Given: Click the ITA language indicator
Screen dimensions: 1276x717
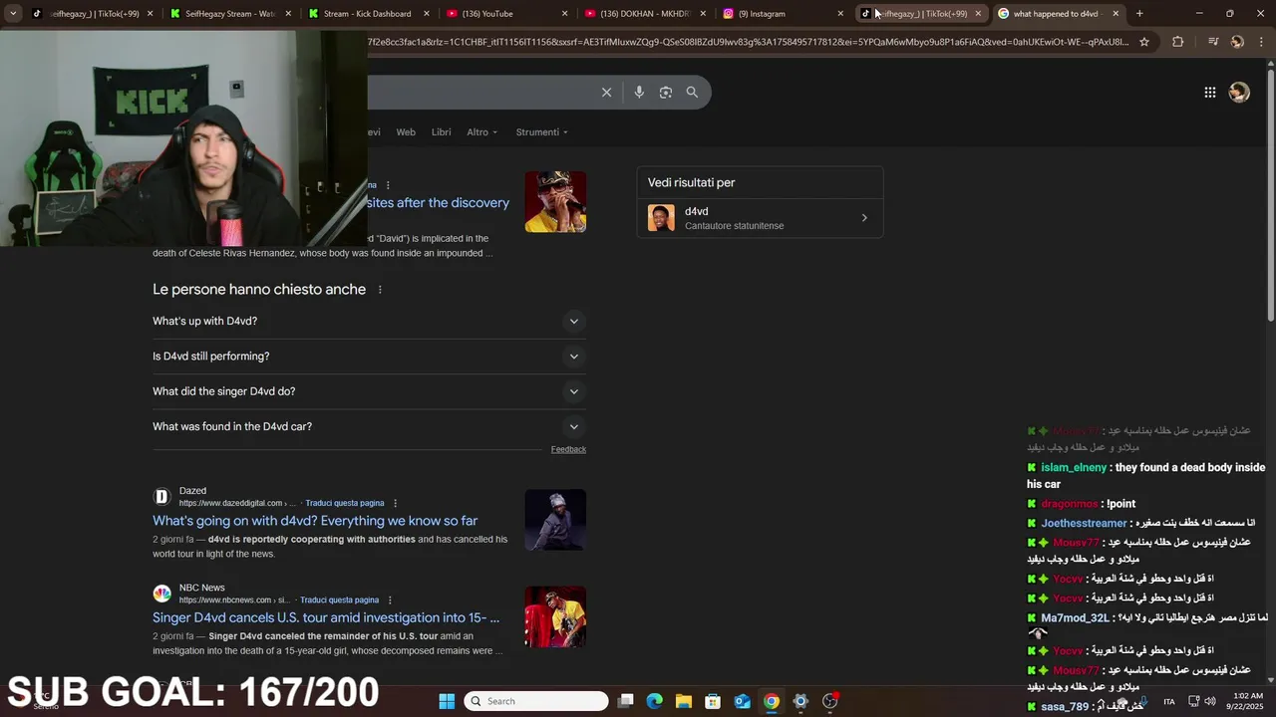Looking at the screenshot, I should tap(1169, 701).
